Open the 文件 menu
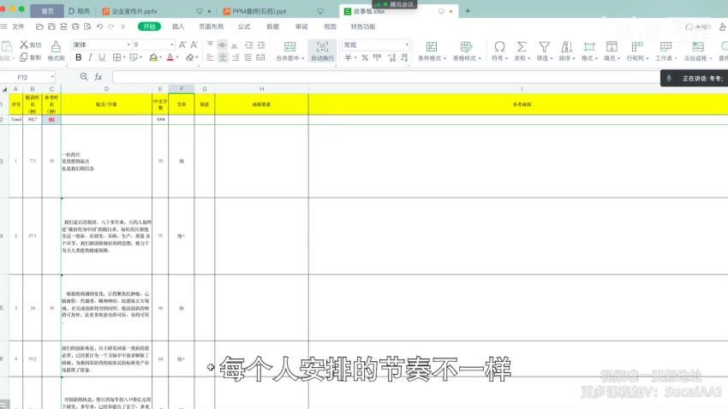This screenshot has width=728, height=409. click(19, 27)
